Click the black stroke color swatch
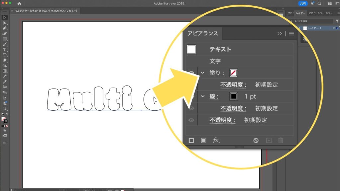Screen dimensions: 340x191 coord(233,96)
